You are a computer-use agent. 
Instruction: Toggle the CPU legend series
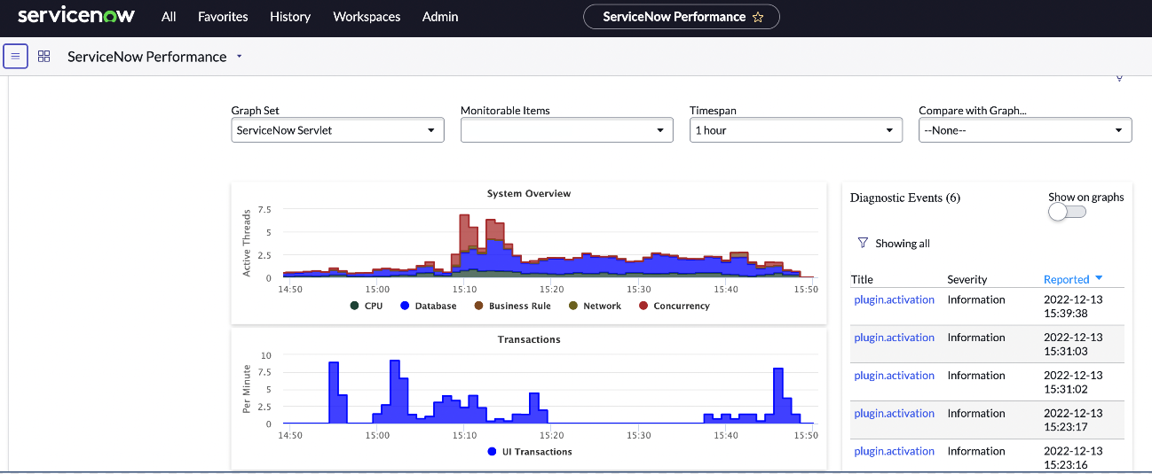(366, 306)
